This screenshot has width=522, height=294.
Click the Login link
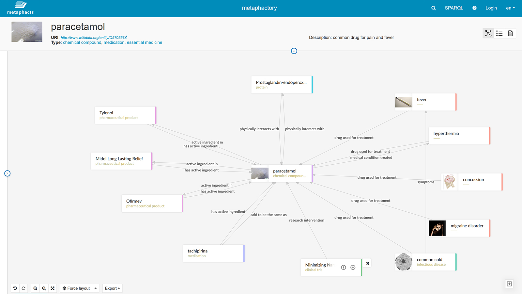pyautogui.click(x=491, y=8)
